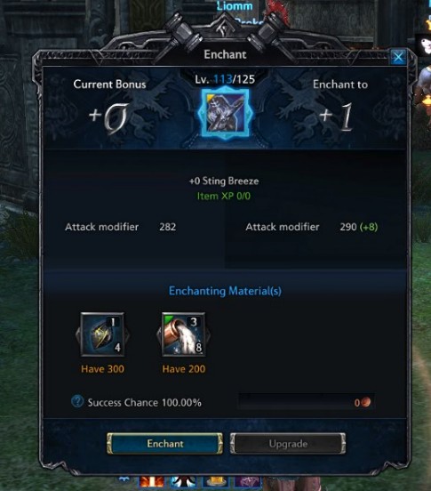Viewport: 431px width, 491px height.
Task: Click the enchant cost gold field
Action: [306, 402]
